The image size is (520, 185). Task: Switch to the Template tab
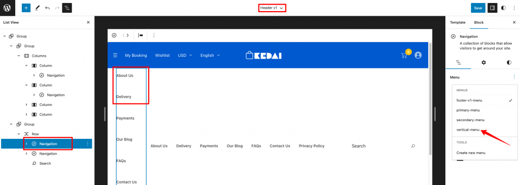point(458,22)
